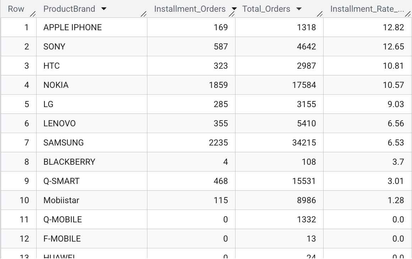Grab the Row column resize handle
412x259 pixels.
tap(33, 14)
